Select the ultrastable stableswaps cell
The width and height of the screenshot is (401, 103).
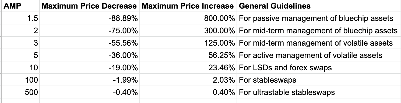coord(319,92)
